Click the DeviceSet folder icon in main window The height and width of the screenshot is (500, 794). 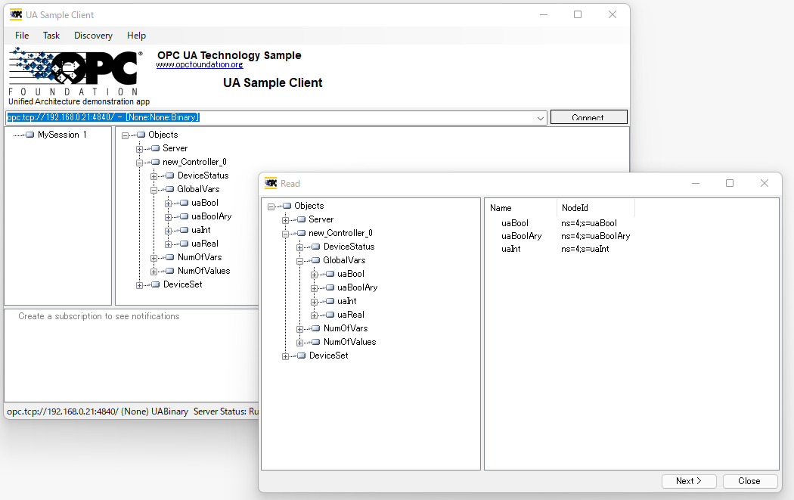pyautogui.click(x=155, y=284)
